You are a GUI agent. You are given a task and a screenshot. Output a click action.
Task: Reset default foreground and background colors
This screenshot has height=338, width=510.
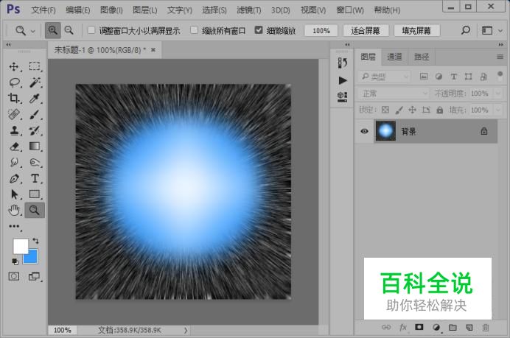pyautogui.click(x=15, y=261)
